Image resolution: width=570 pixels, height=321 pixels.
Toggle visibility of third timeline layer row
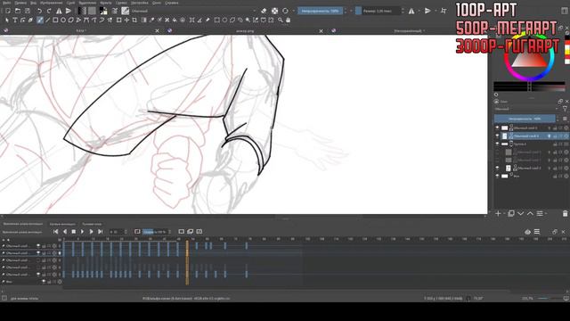click(x=38, y=260)
